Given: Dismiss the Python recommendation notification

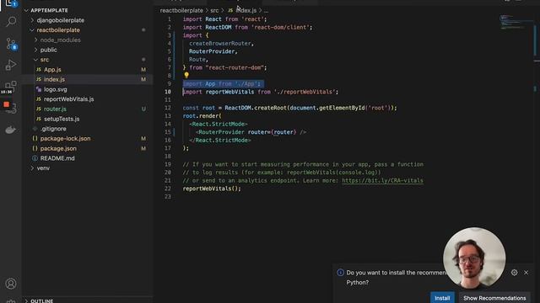Looking at the screenshot, I should [x=526, y=273].
